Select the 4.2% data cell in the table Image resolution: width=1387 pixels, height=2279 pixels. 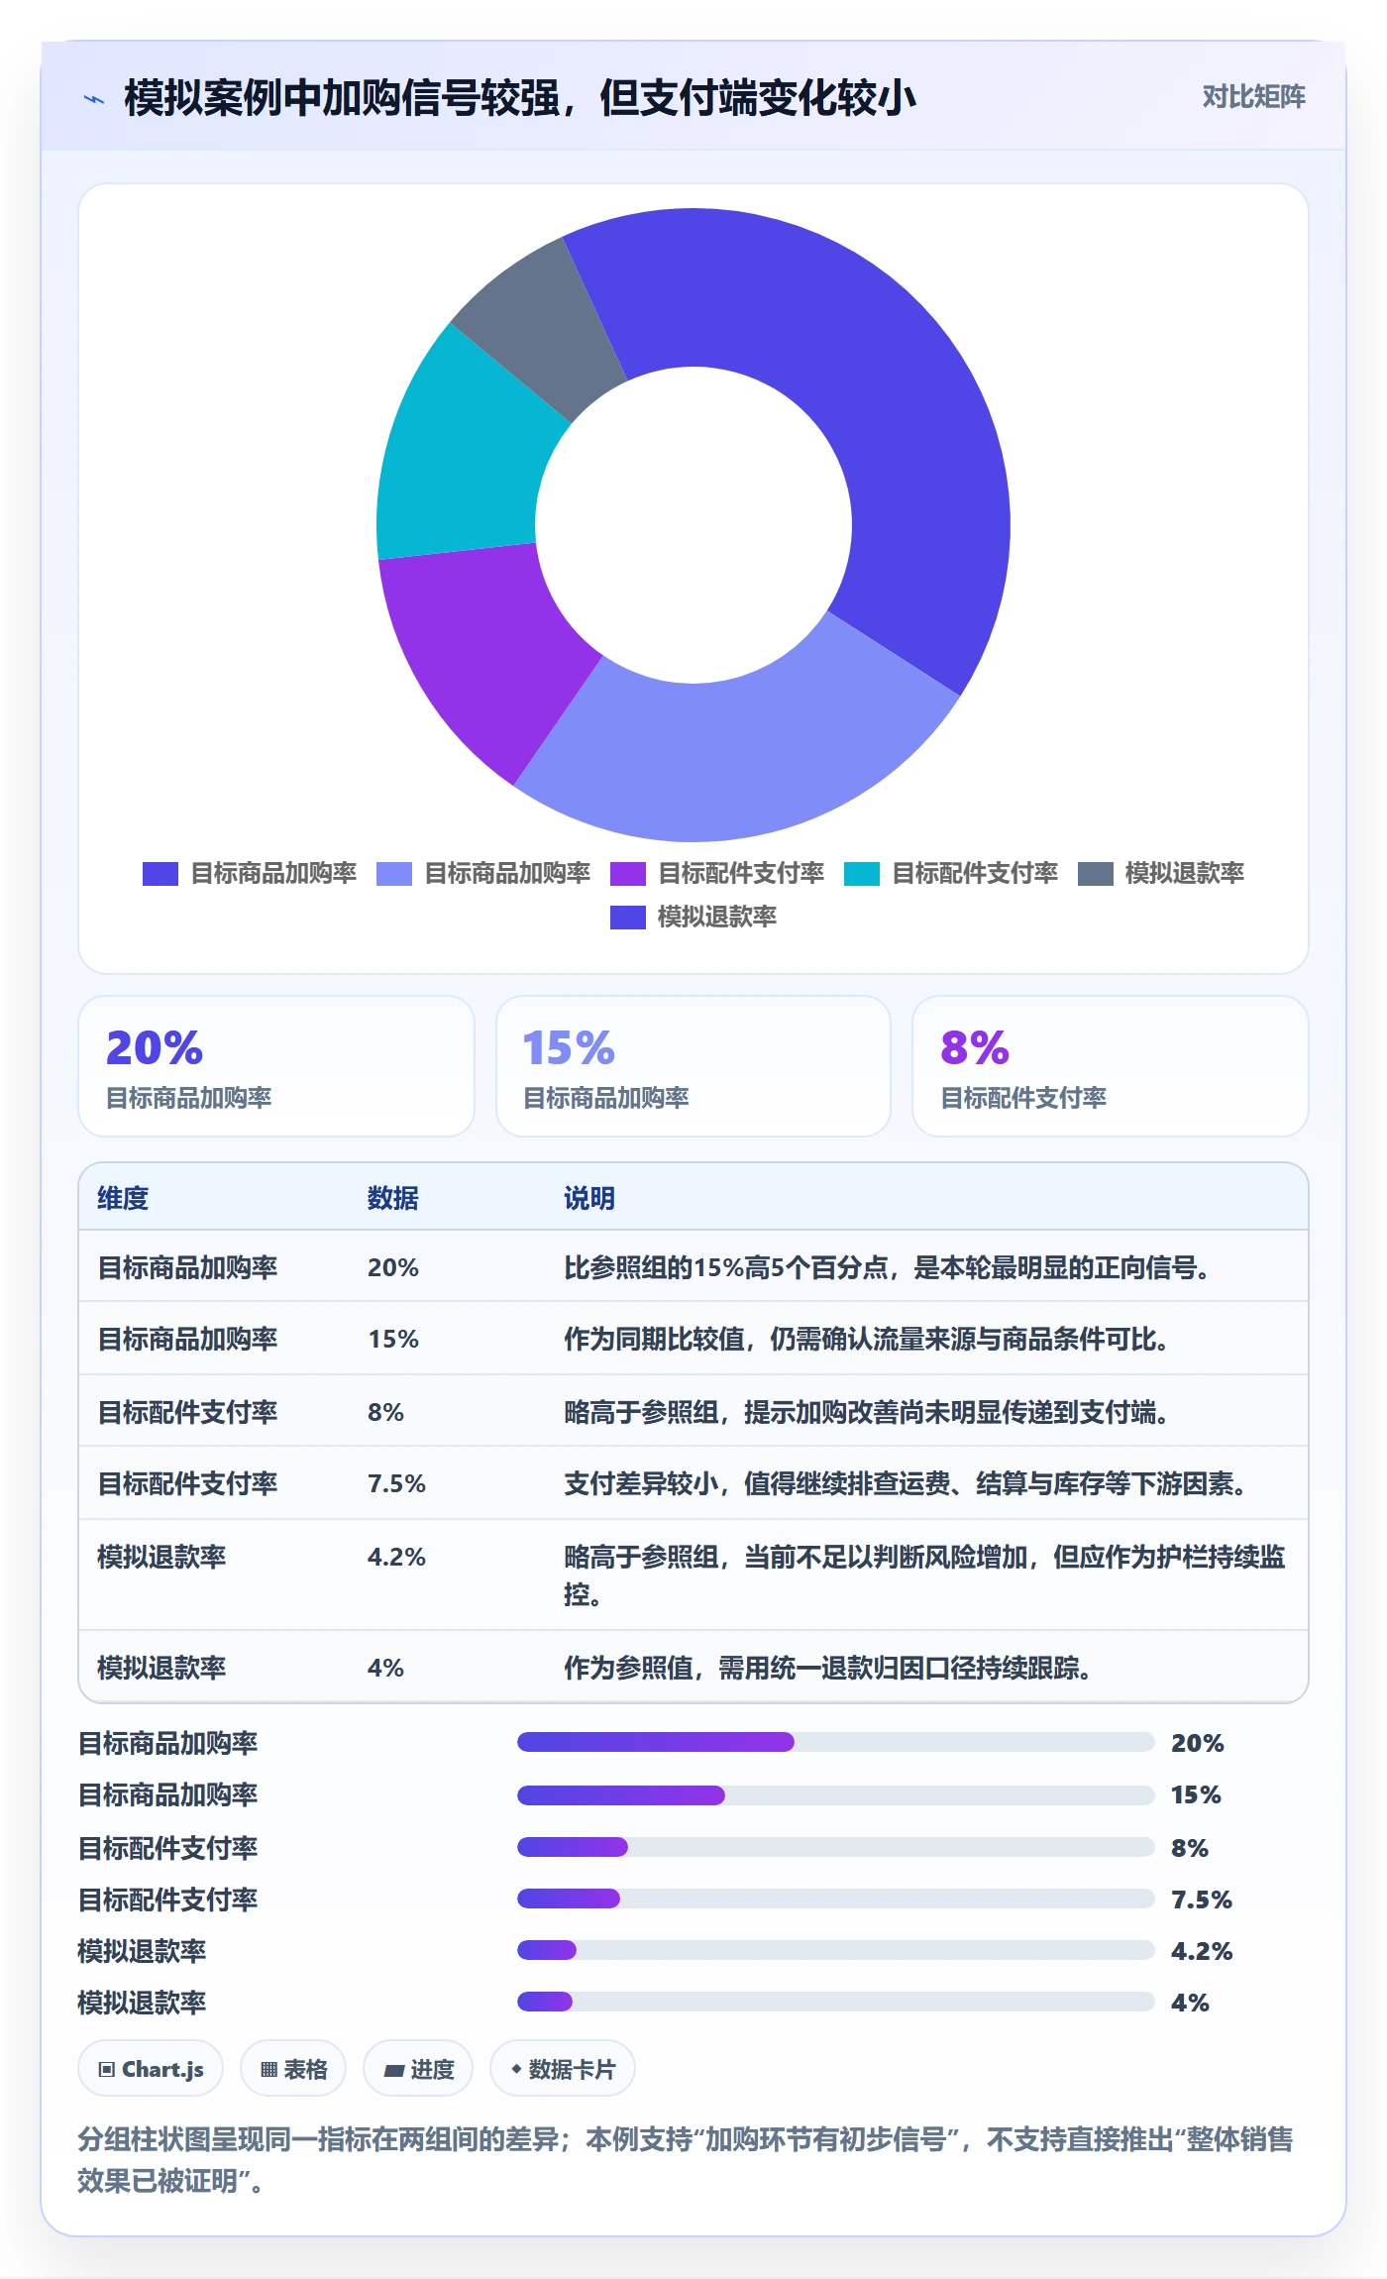pos(396,1557)
